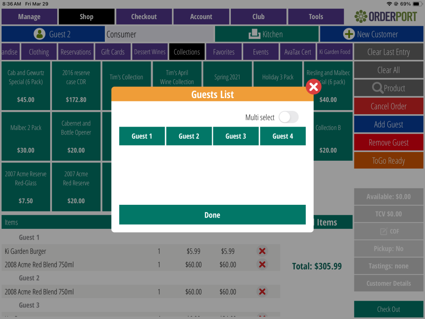This screenshot has width=425, height=319.
Task: Open the Manage menu tab
Action: 29,17
